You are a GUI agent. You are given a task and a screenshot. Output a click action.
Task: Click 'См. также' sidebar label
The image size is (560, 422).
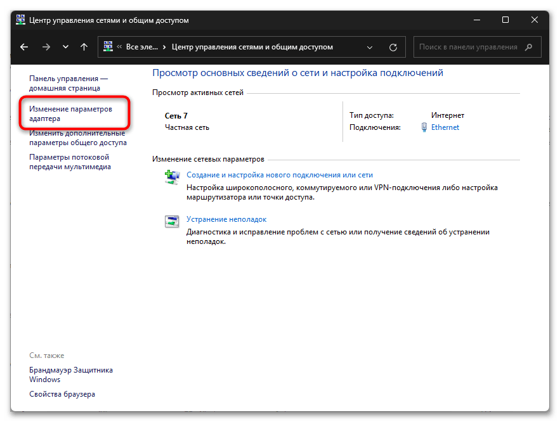[x=47, y=355]
